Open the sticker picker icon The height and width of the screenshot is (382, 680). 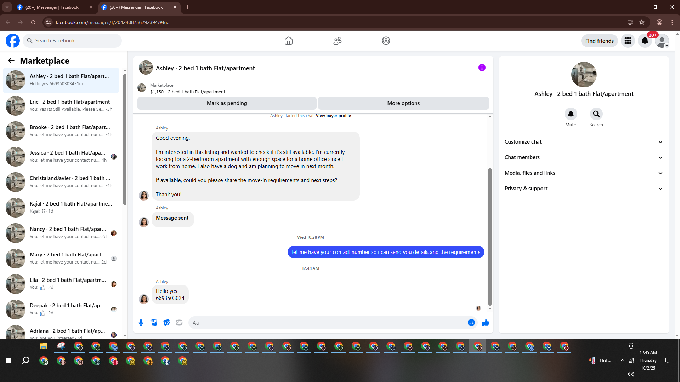click(166, 323)
